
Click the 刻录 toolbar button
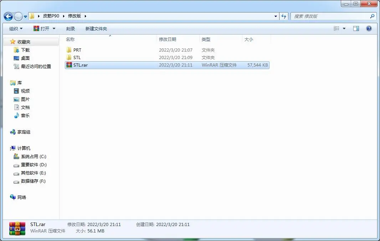[71, 28]
